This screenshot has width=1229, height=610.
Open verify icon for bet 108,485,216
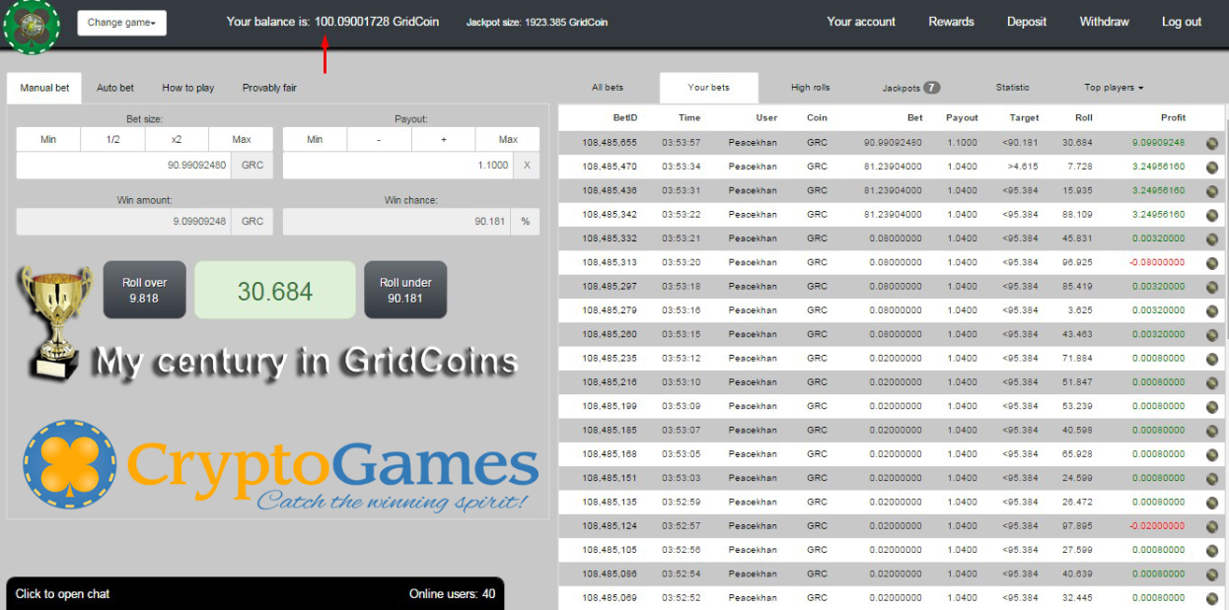coord(1211,382)
